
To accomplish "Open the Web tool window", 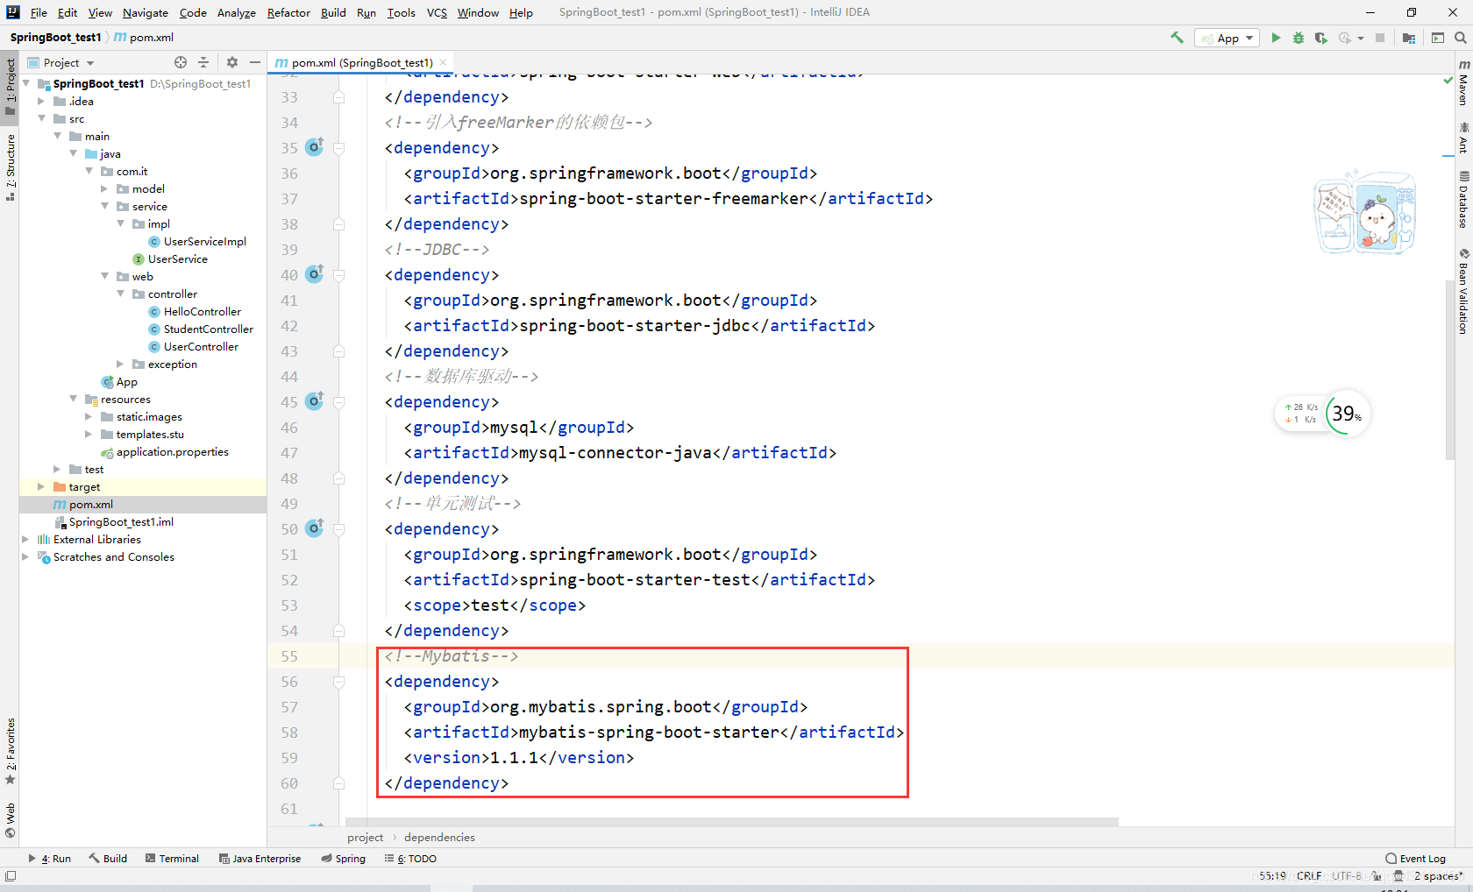I will point(11,820).
